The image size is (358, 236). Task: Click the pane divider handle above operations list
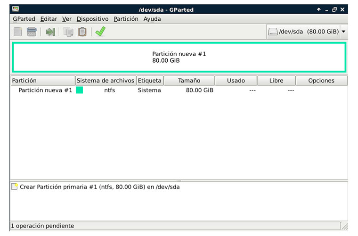click(179, 180)
